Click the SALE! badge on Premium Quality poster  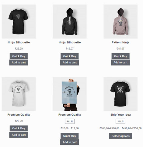(70, 121)
